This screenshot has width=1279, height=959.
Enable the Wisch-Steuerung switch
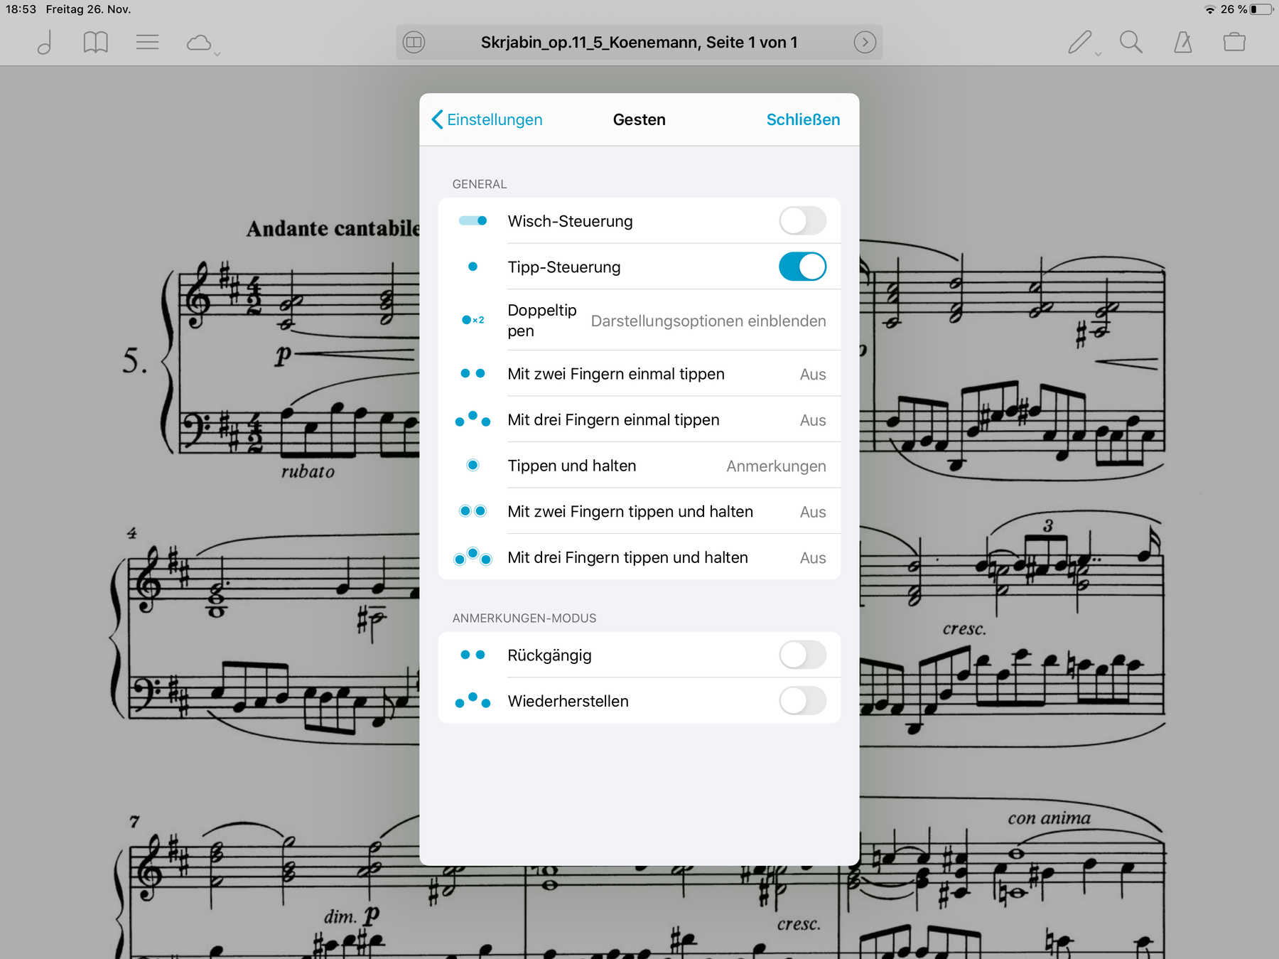pos(802,221)
